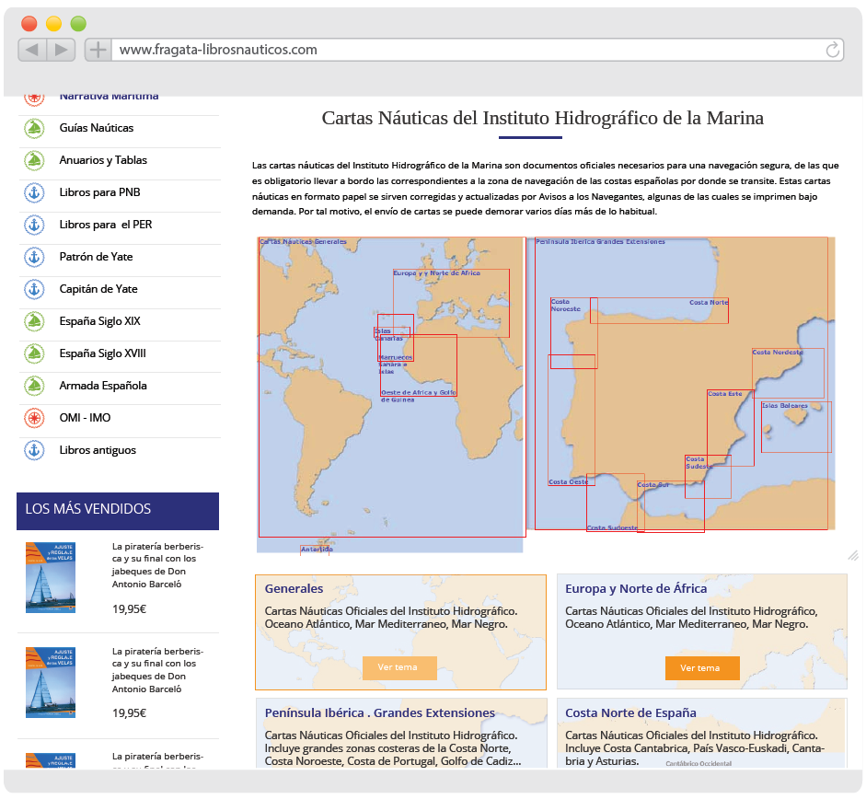Screen dimensions: 866x799
Task: Select the Europa y Norte de Africa map label
Action: tap(436, 273)
